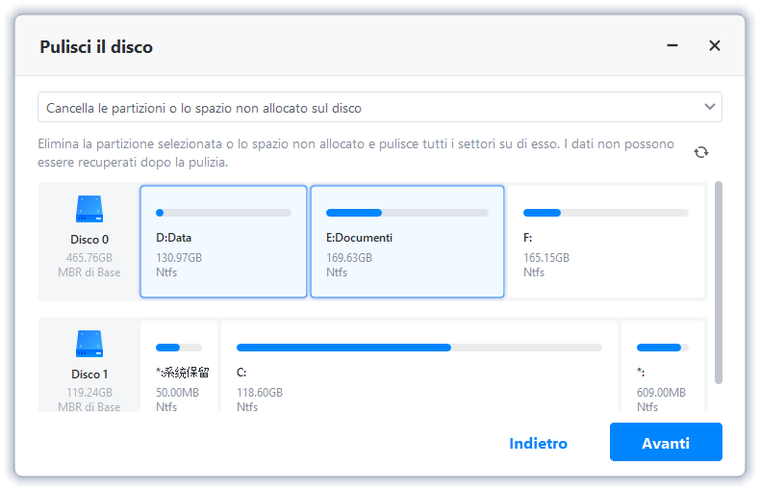Click the D:Data usage bar
This screenshot has width=760, height=491.
[x=223, y=213]
